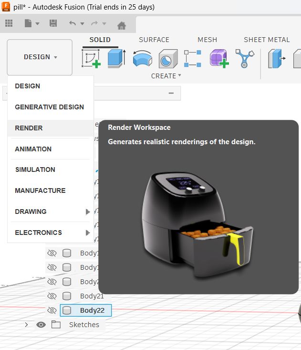Click the Body21 cylinder icon
The width and height of the screenshot is (301, 350).
tap(67, 296)
